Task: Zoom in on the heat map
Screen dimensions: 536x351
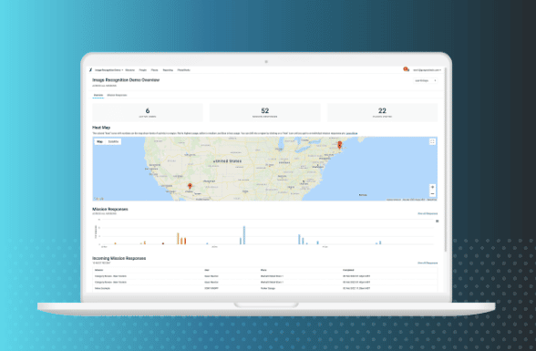Action: click(432, 187)
